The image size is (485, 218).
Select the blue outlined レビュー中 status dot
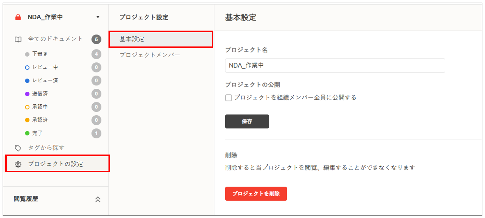[27, 68]
